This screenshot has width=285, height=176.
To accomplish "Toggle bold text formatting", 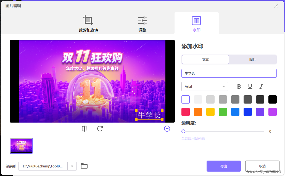I will point(239,87).
